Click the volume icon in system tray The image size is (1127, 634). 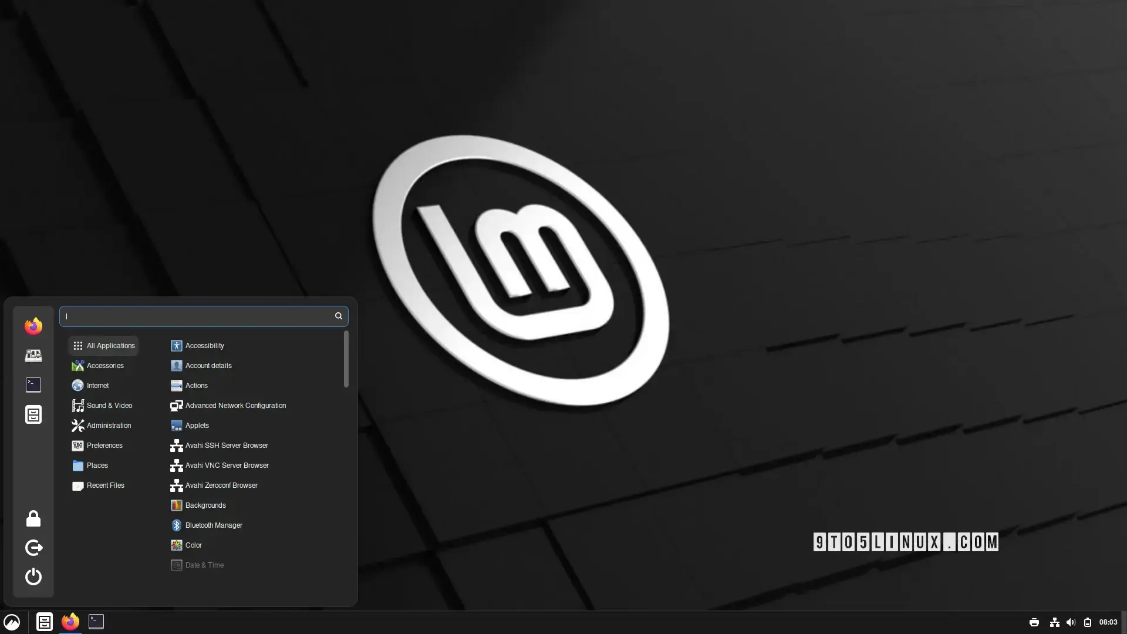click(x=1071, y=622)
